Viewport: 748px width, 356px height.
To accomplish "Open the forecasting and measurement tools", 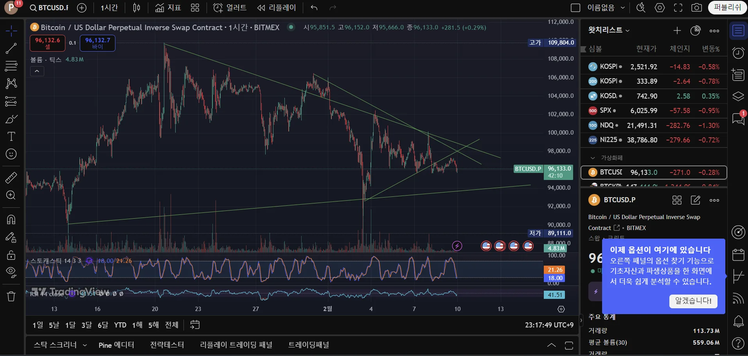I will click(11, 101).
